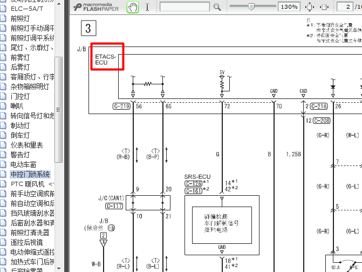The height and width of the screenshot is (272, 362).
Task: Open the 后雾灯 entry
Action: pyautogui.click(x=20, y=67)
